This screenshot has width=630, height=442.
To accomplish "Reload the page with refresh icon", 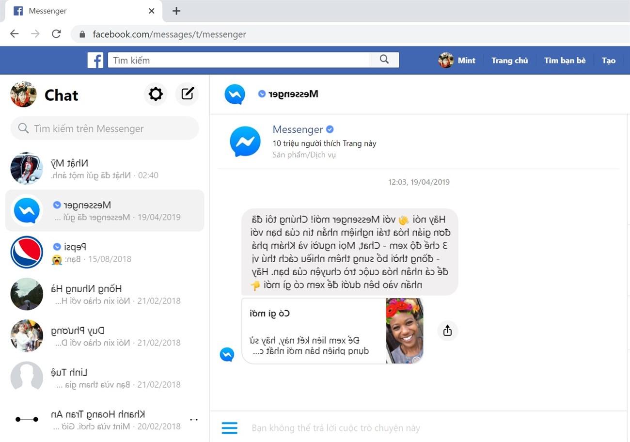I will click(56, 34).
